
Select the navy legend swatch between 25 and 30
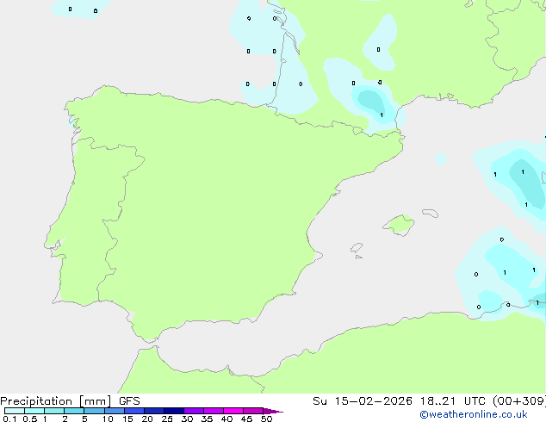174,411
